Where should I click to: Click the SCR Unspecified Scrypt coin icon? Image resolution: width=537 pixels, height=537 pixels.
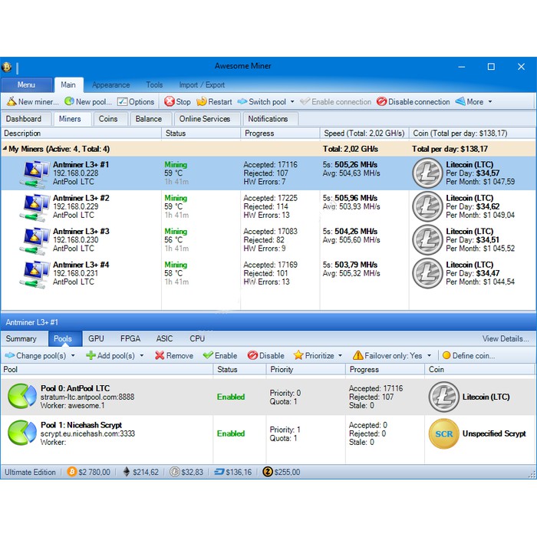(443, 434)
